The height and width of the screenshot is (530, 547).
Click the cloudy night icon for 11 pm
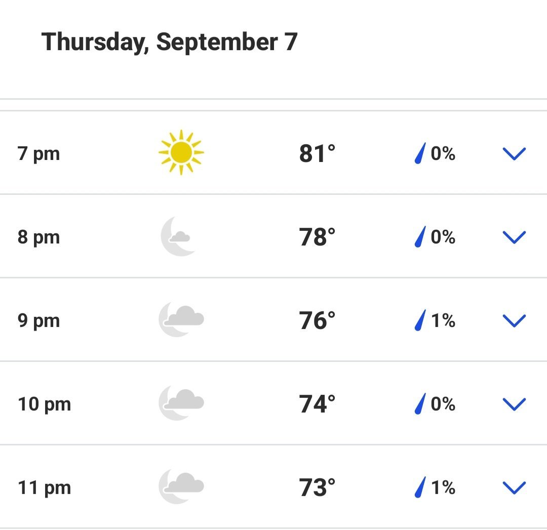click(x=181, y=486)
